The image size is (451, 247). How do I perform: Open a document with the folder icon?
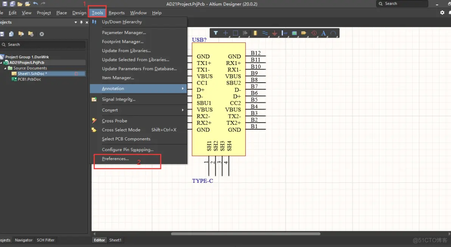(x=20, y=4)
